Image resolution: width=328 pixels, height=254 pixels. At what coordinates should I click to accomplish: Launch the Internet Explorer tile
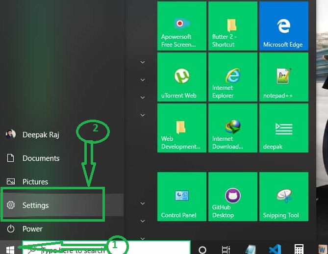coord(232,77)
